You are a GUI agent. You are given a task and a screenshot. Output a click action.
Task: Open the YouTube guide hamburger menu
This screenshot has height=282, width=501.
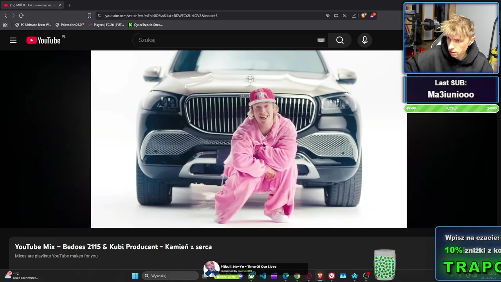pyautogui.click(x=13, y=40)
